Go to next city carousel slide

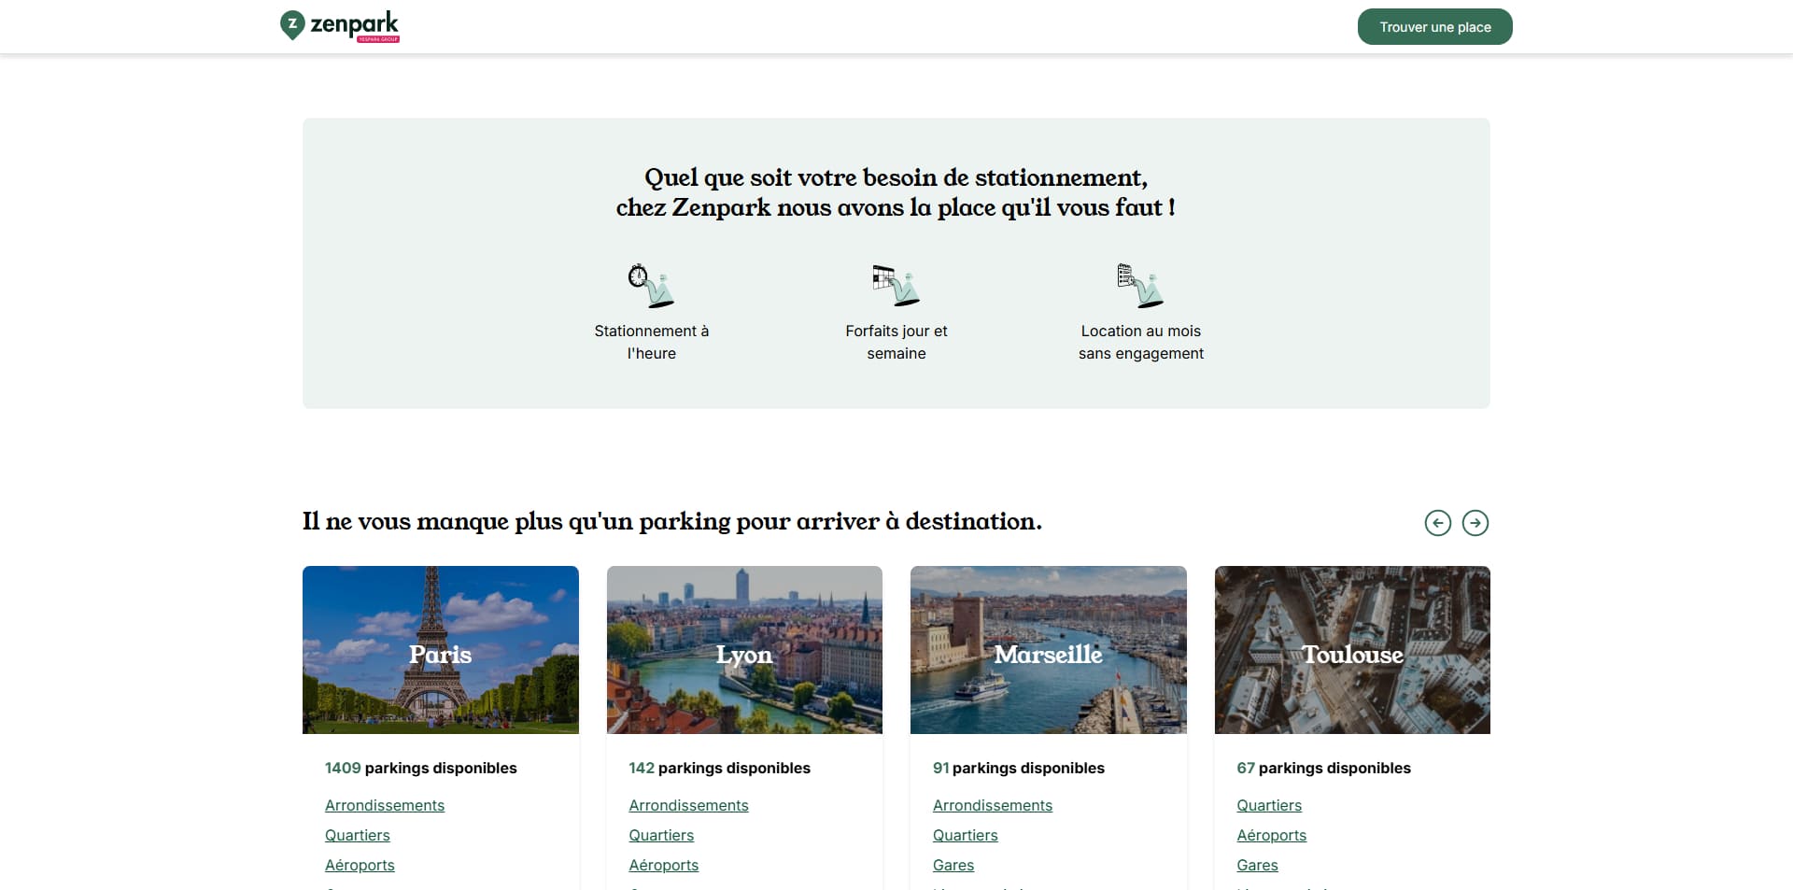(x=1475, y=523)
